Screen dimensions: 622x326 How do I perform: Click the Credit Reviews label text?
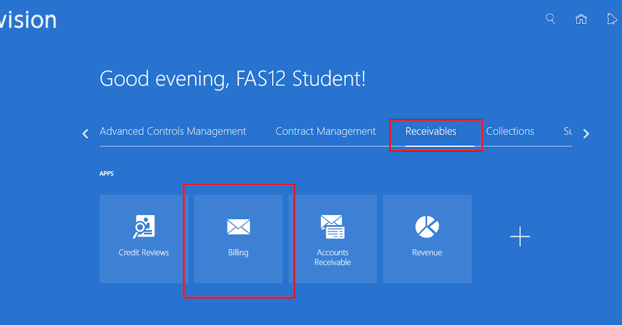point(144,253)
